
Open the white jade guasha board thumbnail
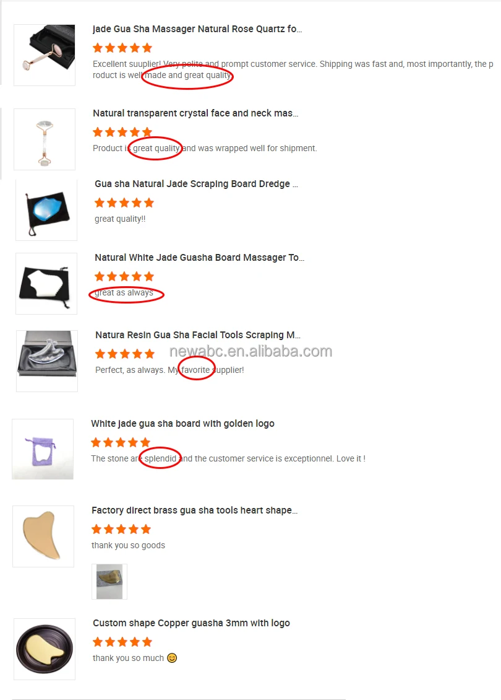46,284
